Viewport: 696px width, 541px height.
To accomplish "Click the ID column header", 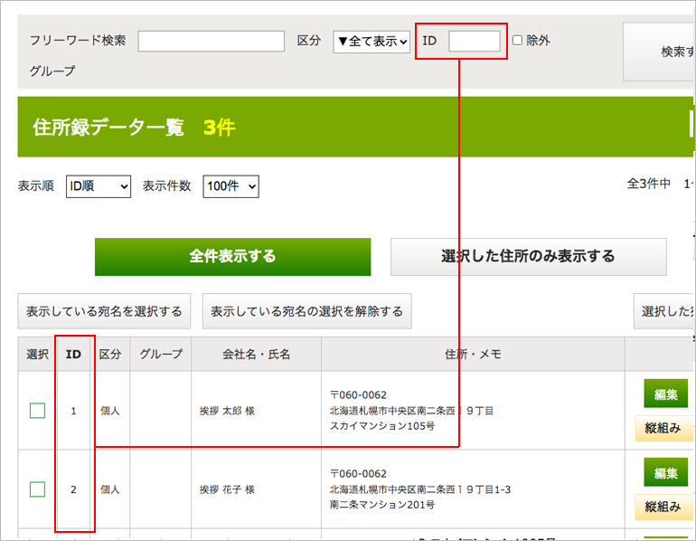I will pos(74,355).
